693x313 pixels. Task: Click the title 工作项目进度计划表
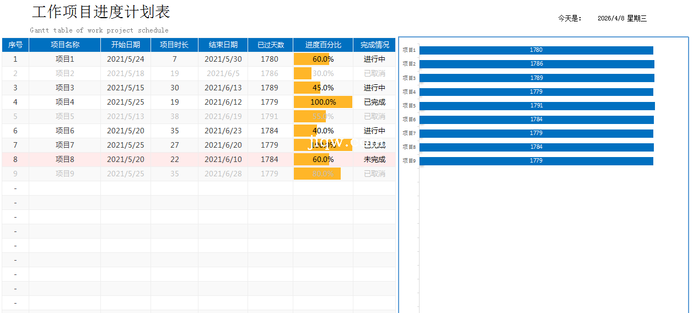[101, 12]
